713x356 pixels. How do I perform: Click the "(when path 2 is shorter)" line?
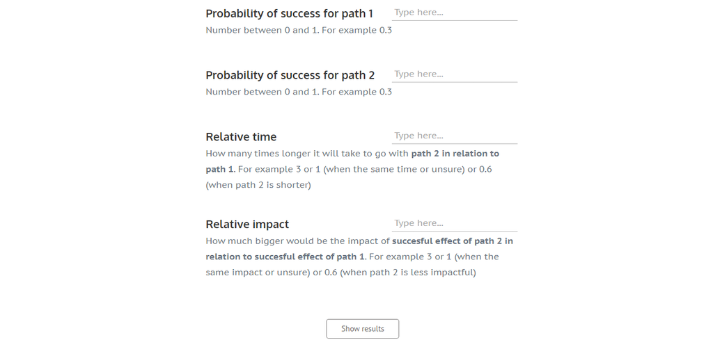pyautogui.click(x=258, y=185)
